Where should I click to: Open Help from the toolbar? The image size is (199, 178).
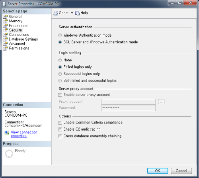pyautogui.click(x=81, y=13)
